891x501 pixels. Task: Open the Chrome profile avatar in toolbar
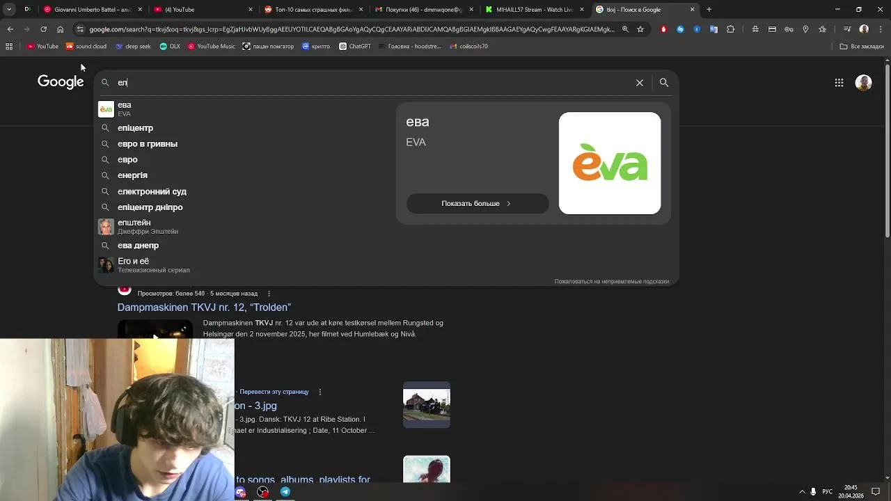(x=864, y=29)
